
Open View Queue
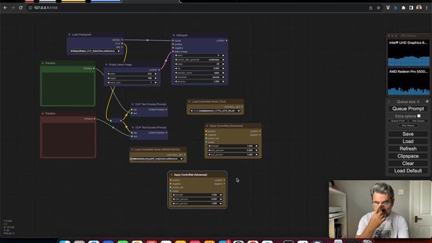pyautogui.click(x=418, y=121)
